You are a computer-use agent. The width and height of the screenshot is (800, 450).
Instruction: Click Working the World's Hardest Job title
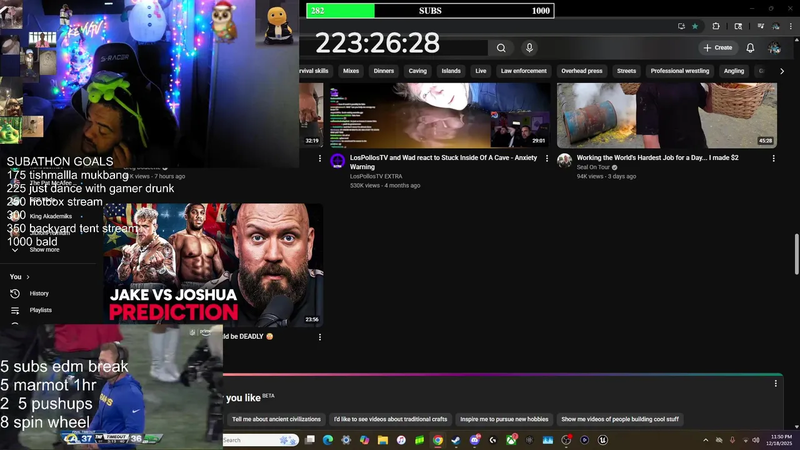click(x=657, y=157)
